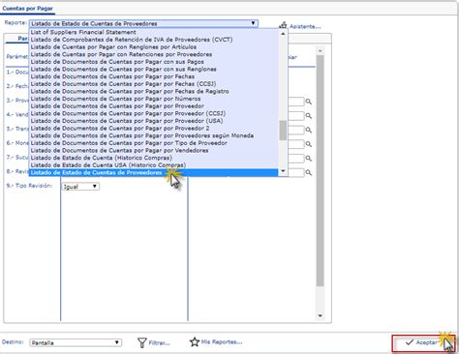Image resolution: width=459 pixels, height=354 pixels.
Task: Click the report list scrollbar thumb
Action: [x=283, y=131]
